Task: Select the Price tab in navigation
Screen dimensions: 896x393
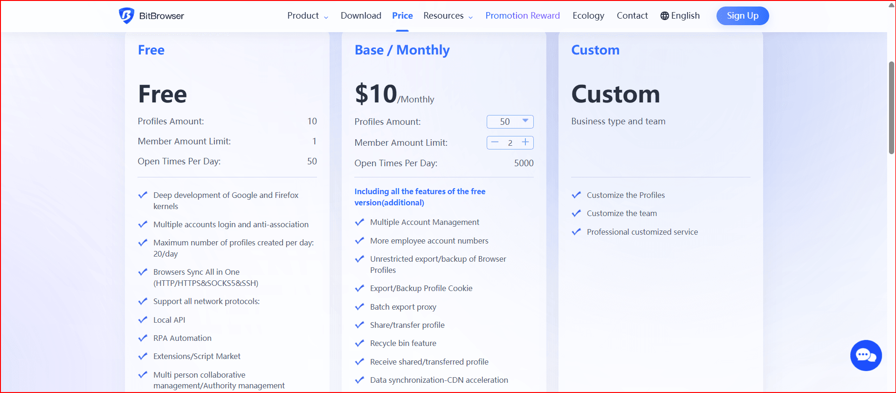Action: click(x=402, y=16)
